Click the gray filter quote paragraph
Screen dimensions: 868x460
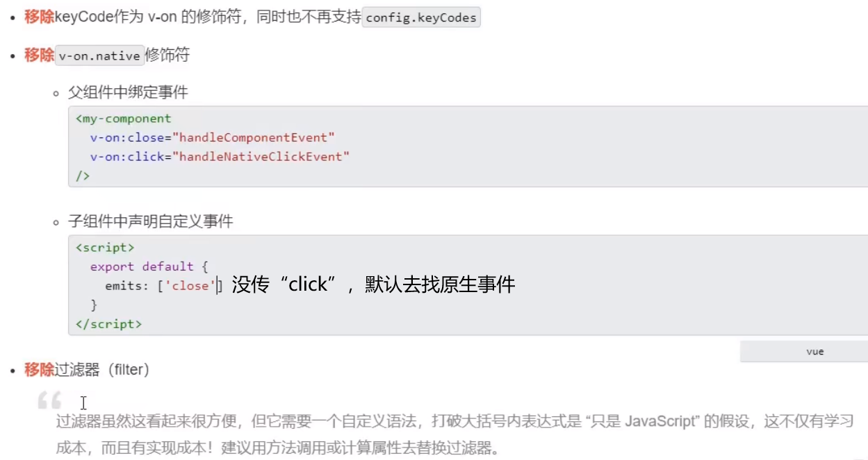coord(455,434)
